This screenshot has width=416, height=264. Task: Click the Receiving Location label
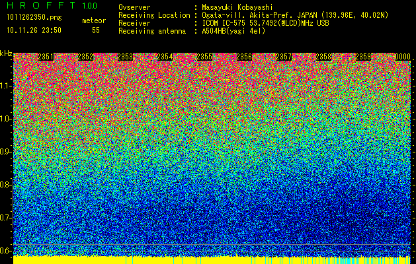click(x=154, y=15)
